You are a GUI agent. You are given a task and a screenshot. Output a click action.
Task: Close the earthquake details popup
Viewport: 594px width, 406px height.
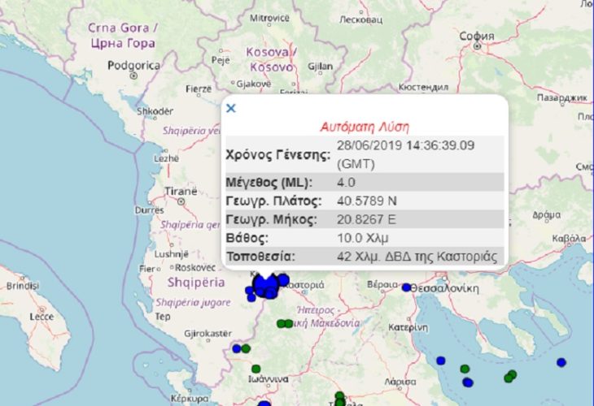[x=231, y=107]
